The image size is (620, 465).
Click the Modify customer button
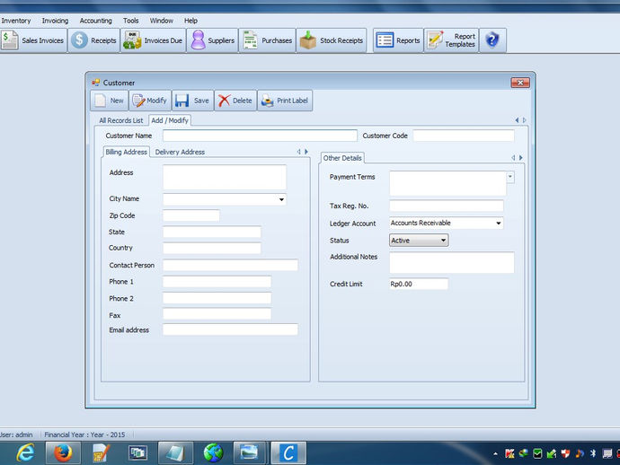(150, 101)
